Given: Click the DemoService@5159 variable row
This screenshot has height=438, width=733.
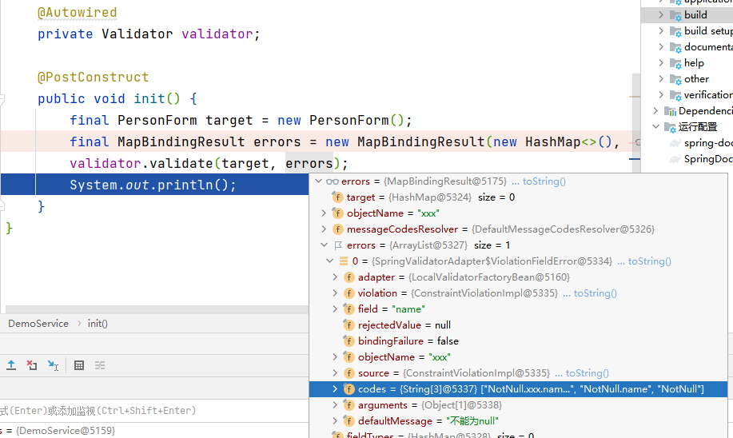Looking at the screenshot, I should click(154, 430).
